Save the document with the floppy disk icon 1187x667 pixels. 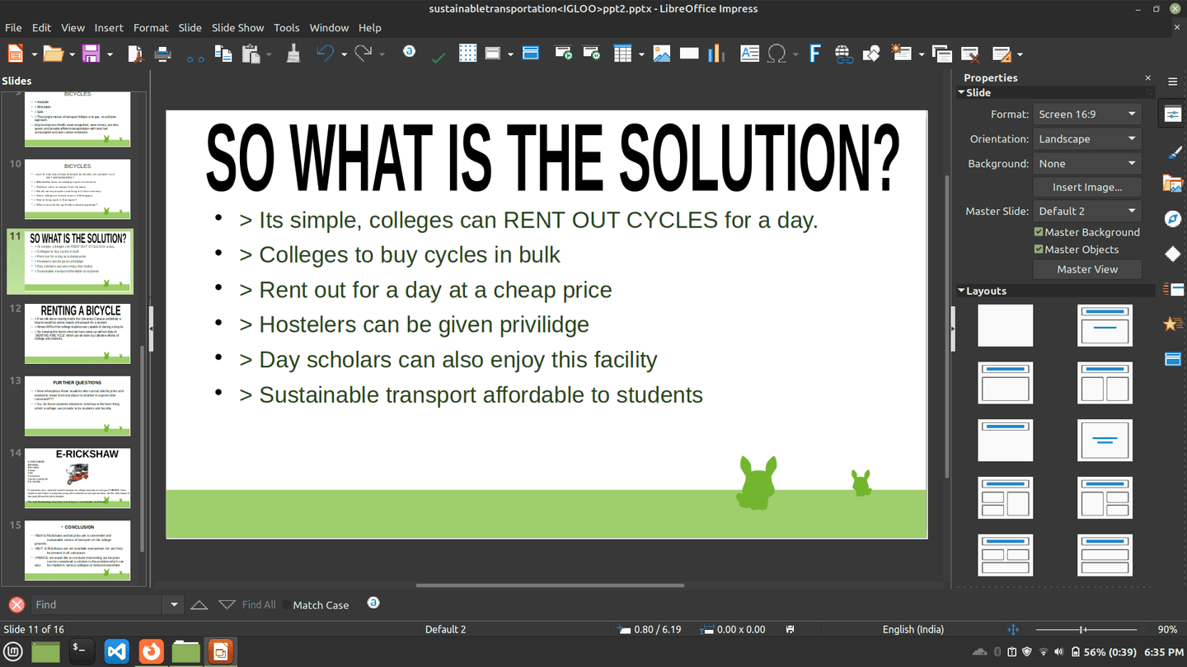pos(91,54)
